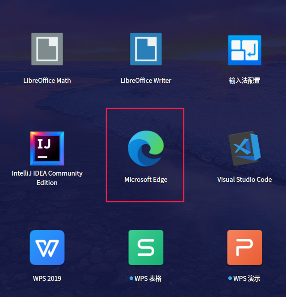Click the "WPS 演示" label text

pyautogui.click(x=247, y=279)
